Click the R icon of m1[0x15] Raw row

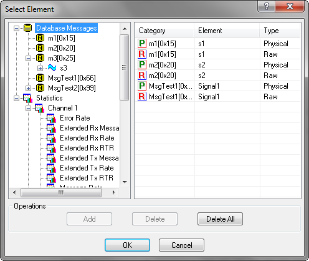(142, 54)
